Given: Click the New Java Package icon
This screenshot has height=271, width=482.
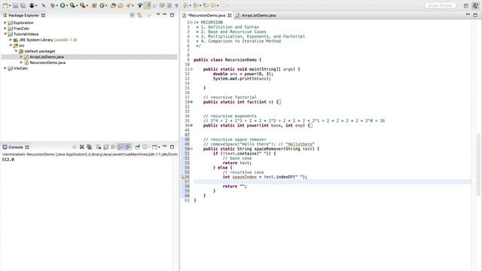Looking at the screenshot, I should (x=94, y=5).
